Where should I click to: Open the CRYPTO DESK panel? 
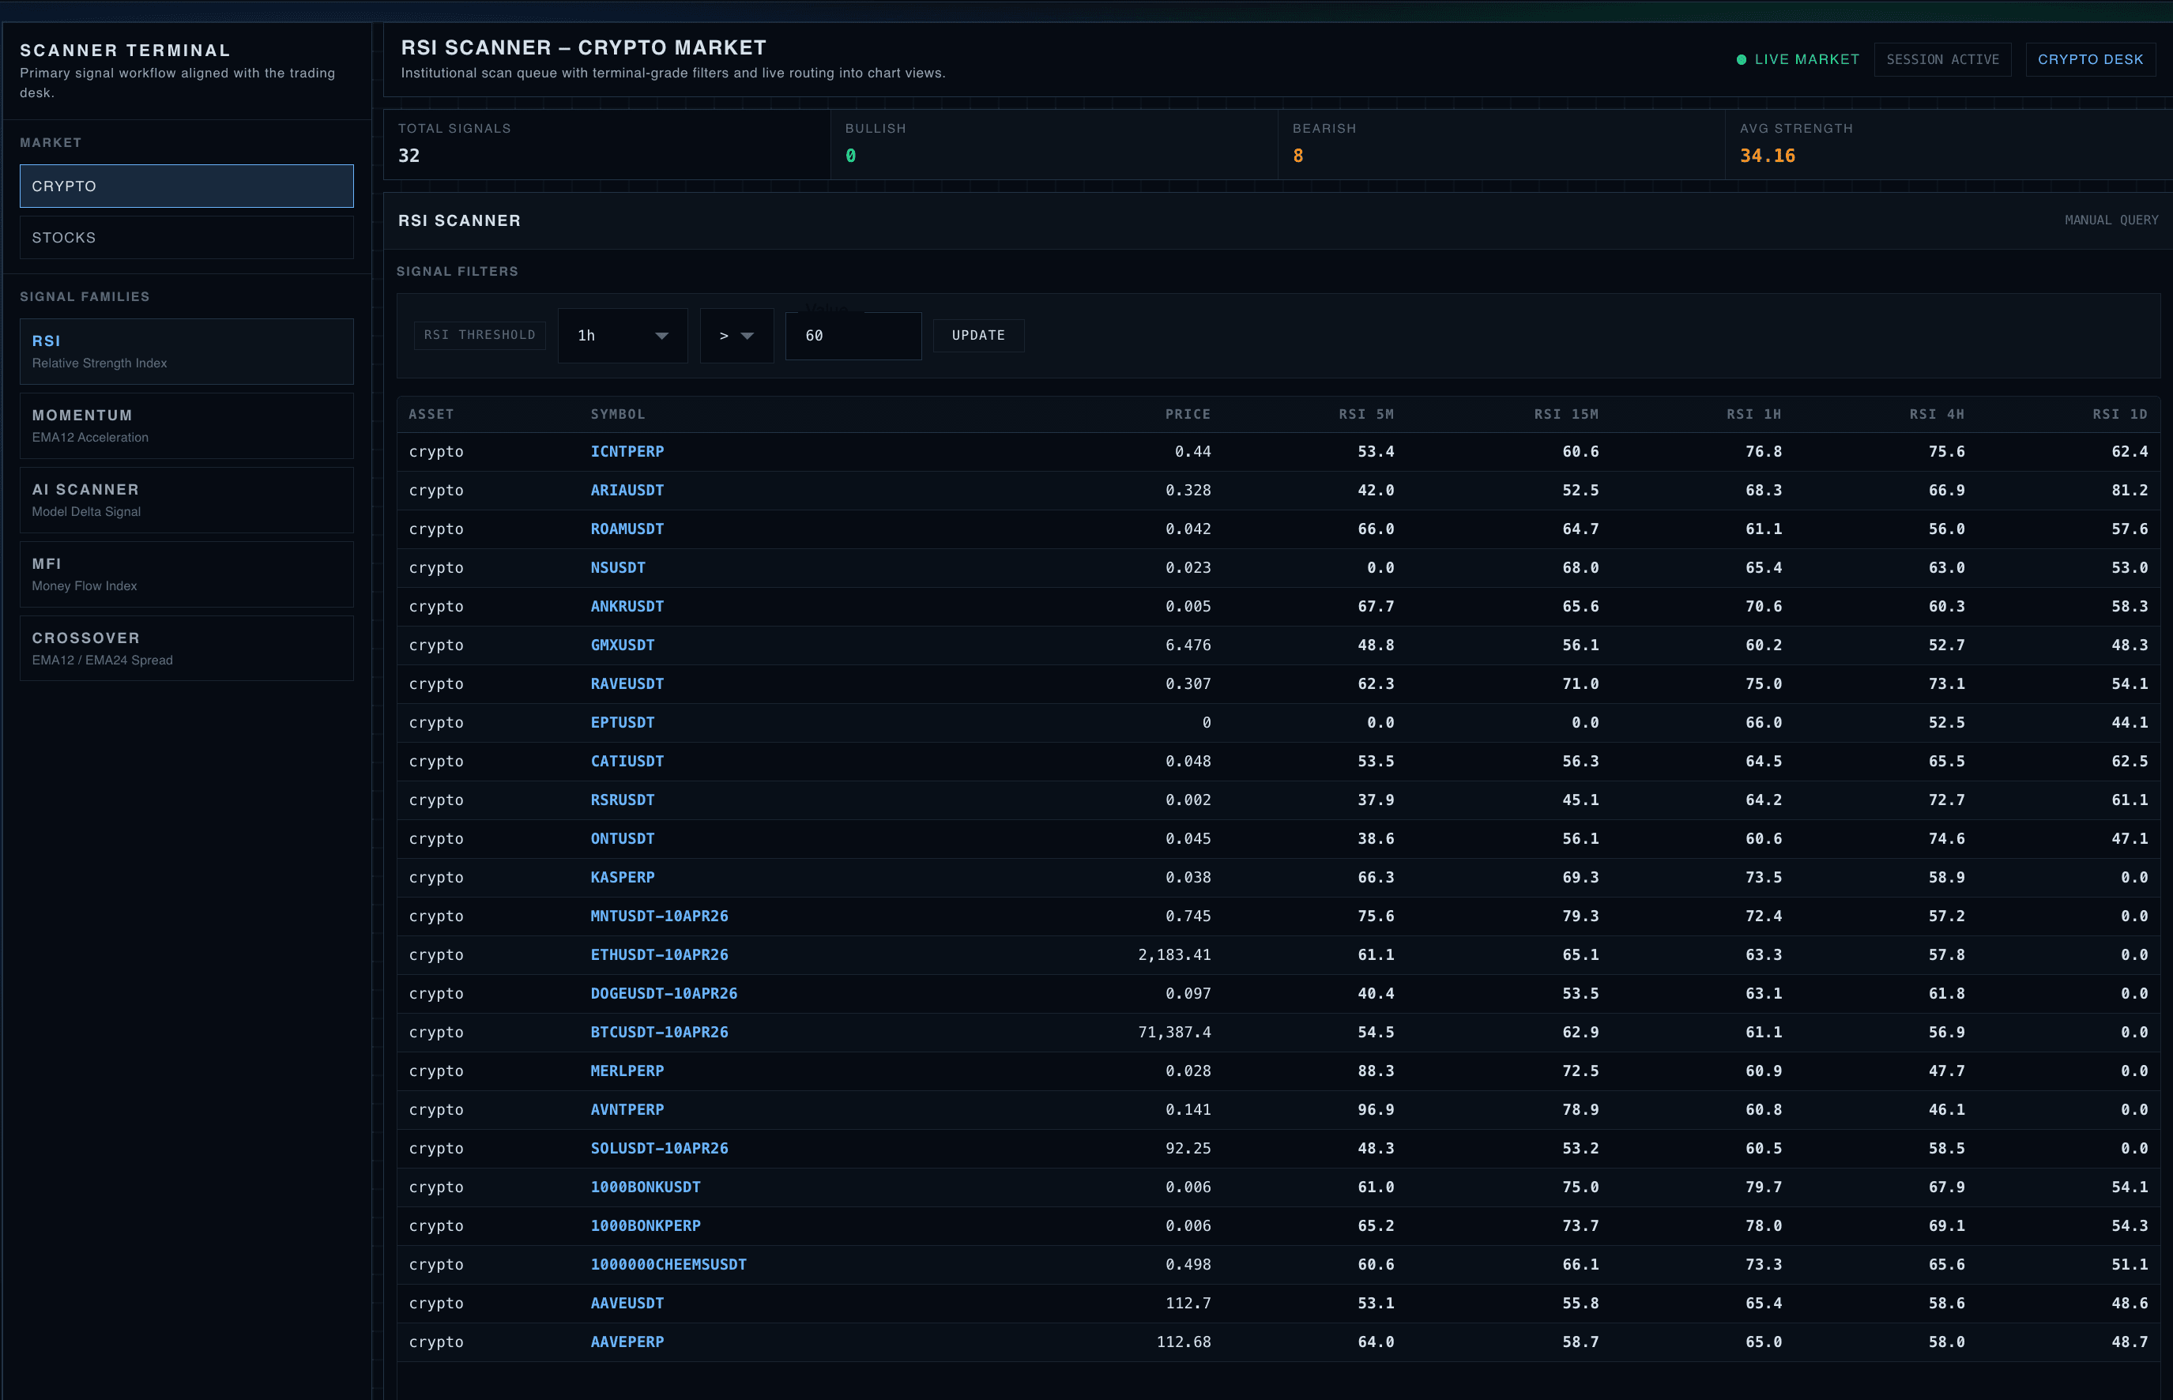tap(2090, 59)
